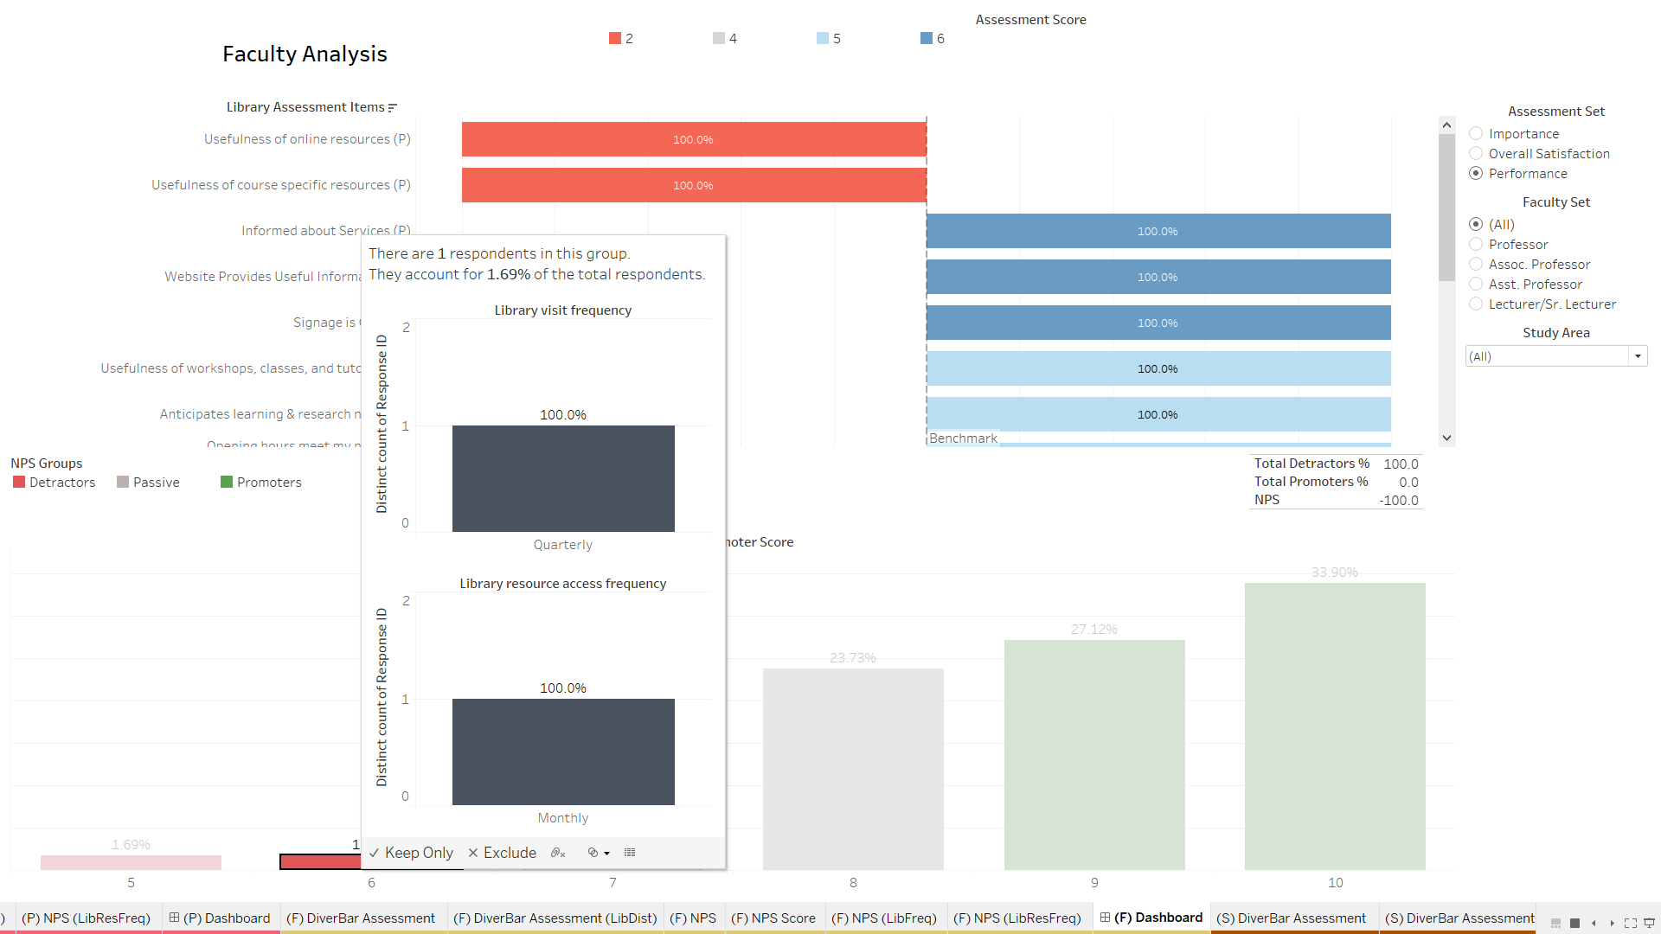Image resolution: width=1661 pixels, height=934 pixels.
Task: Click Detractors legend color swatch
Action: [x=19, y=482]
